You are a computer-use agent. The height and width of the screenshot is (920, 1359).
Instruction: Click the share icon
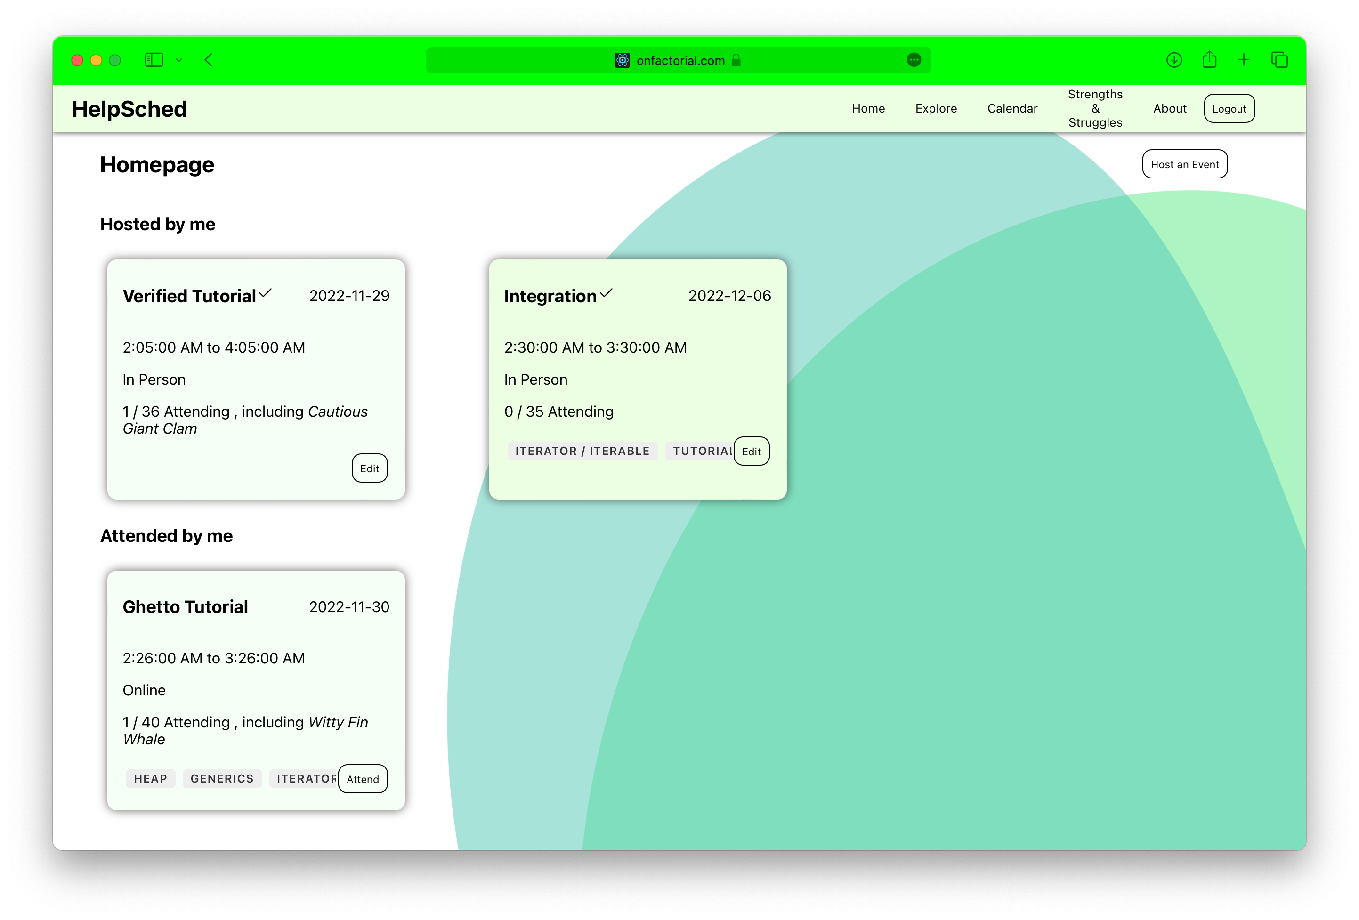click(1209, 60)
